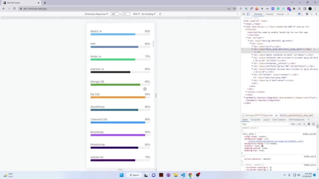Open the index.css:8 source link

click(310, 156)
